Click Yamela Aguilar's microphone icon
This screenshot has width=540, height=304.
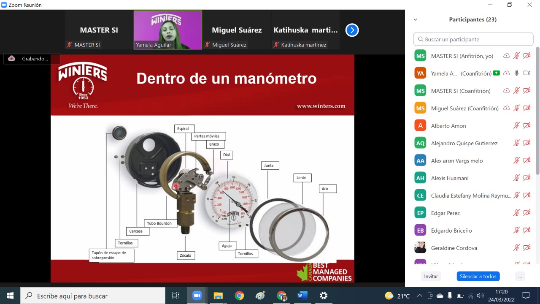pyautogui.click(x=516, y=73)
